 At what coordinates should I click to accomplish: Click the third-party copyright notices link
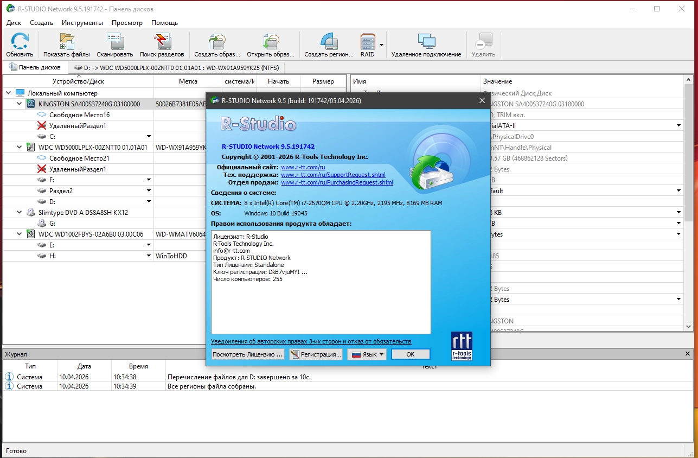311,341
